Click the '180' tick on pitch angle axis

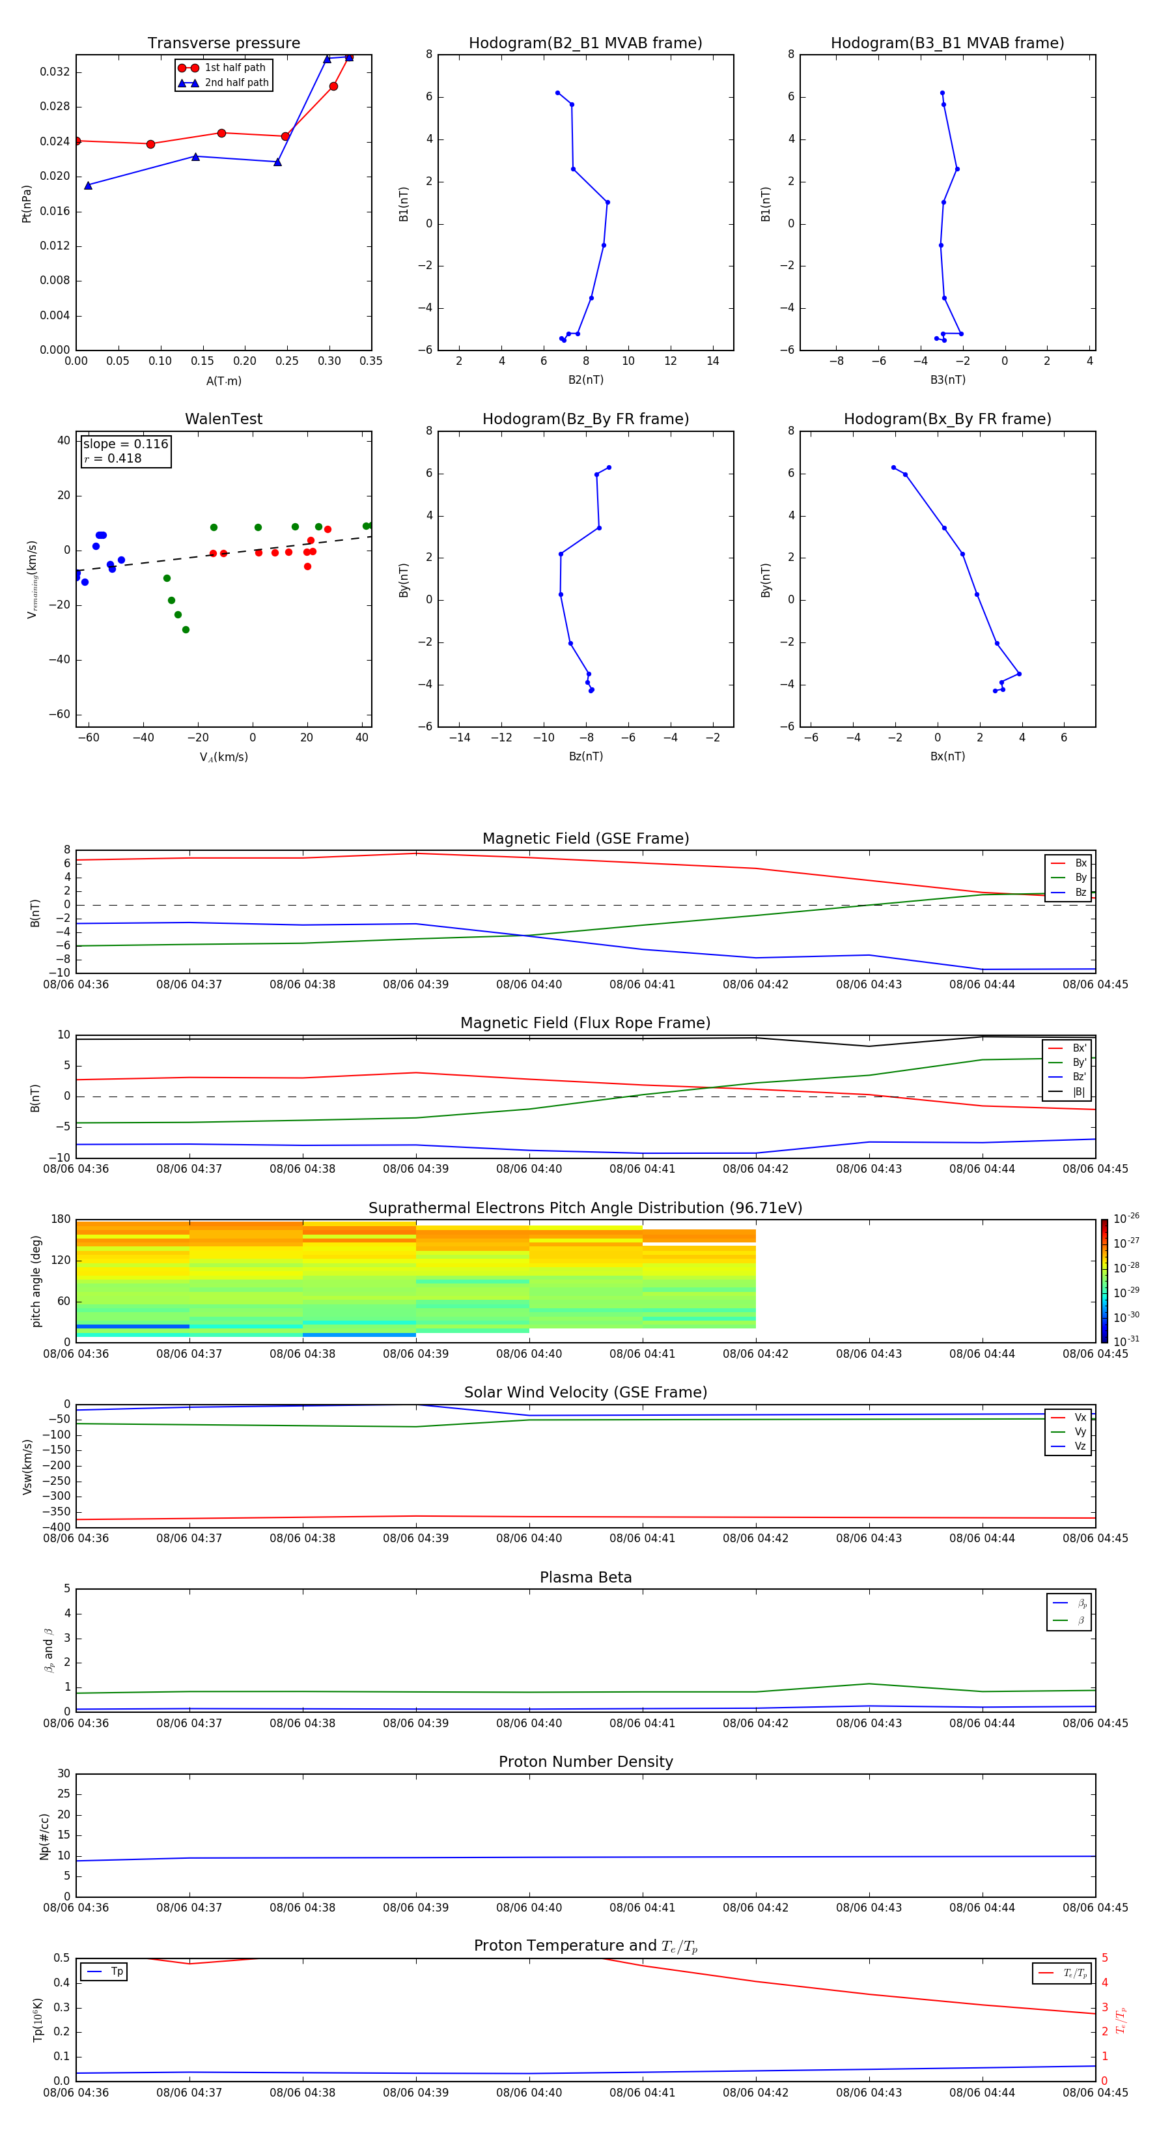(61, 1220)
